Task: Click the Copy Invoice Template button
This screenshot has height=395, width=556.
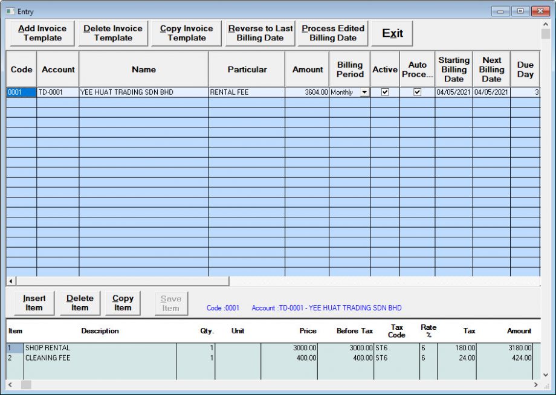Action: click(186, 33)
